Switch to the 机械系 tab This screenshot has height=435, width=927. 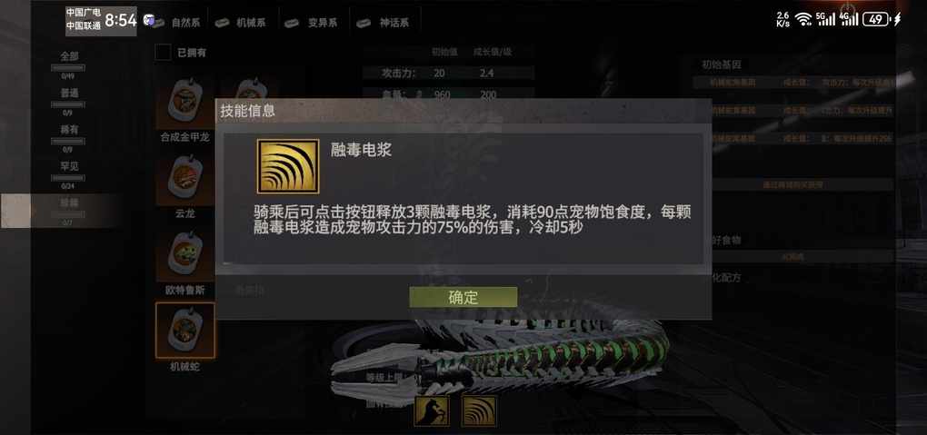tap(241, 23)
